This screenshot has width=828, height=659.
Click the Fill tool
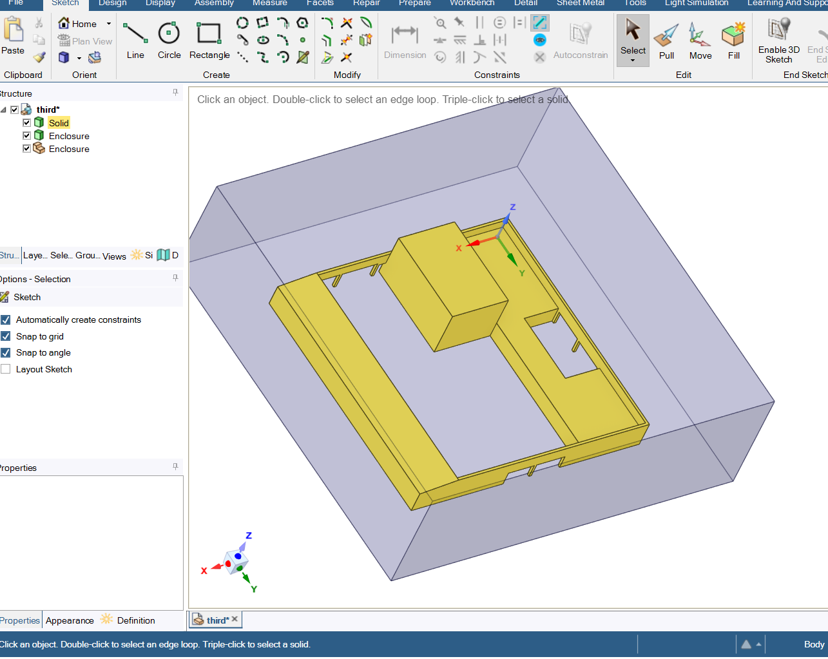[733, 41]
